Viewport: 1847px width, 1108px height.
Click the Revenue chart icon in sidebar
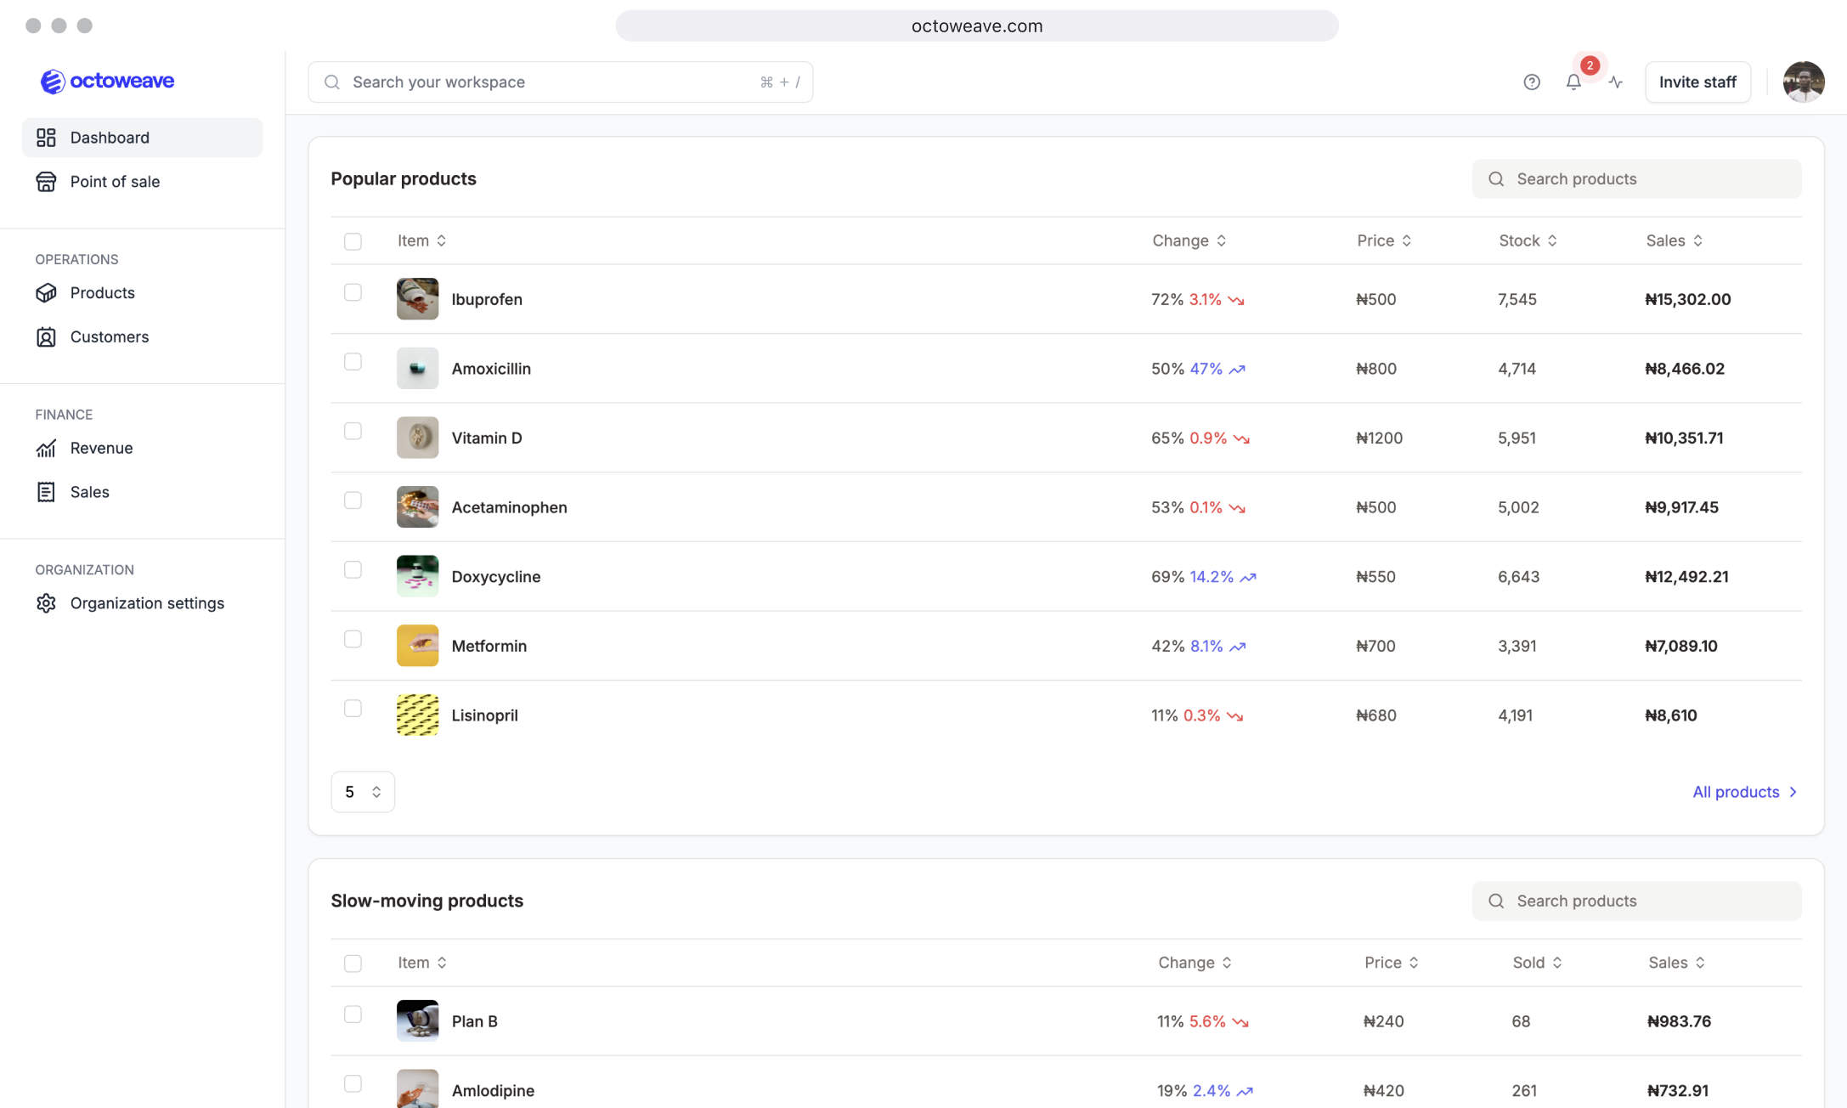46,448
